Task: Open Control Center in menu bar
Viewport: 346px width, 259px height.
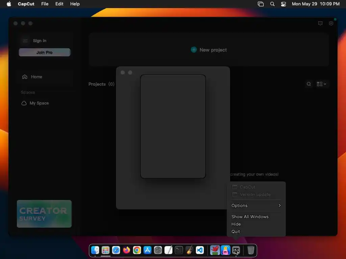Action: (283, 4)
